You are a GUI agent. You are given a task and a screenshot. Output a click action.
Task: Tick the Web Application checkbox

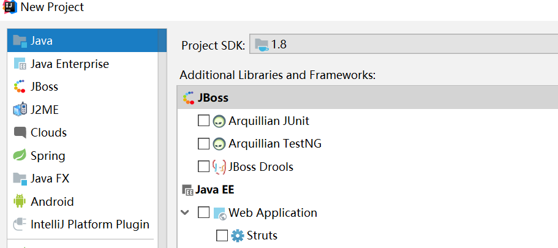click(x=203, y=212)
